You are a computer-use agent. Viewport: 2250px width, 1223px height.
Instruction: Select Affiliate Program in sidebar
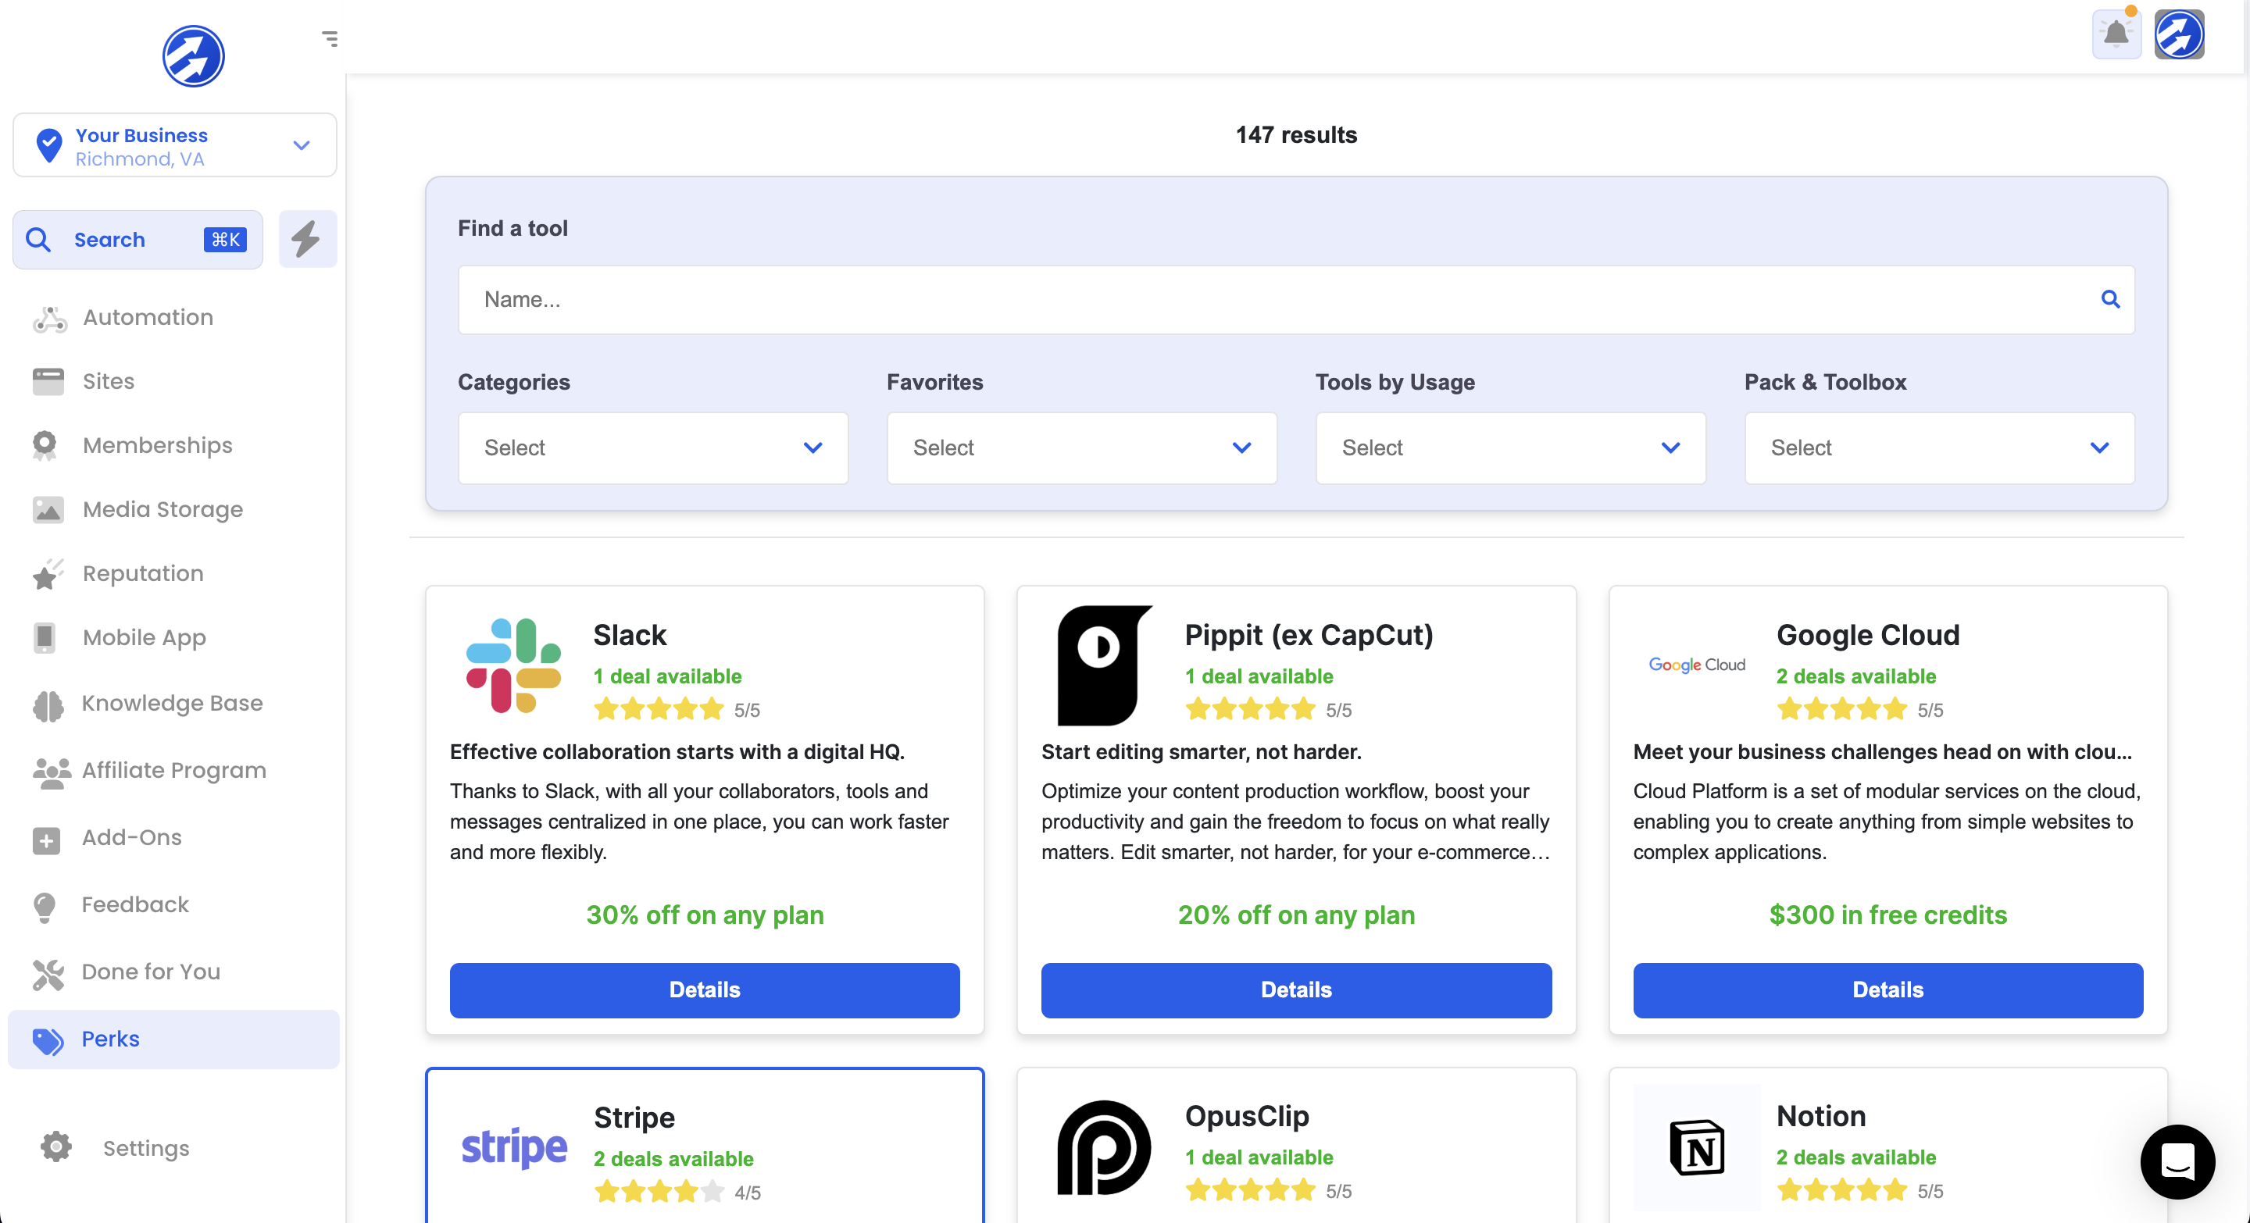click(x=173, y=770)
